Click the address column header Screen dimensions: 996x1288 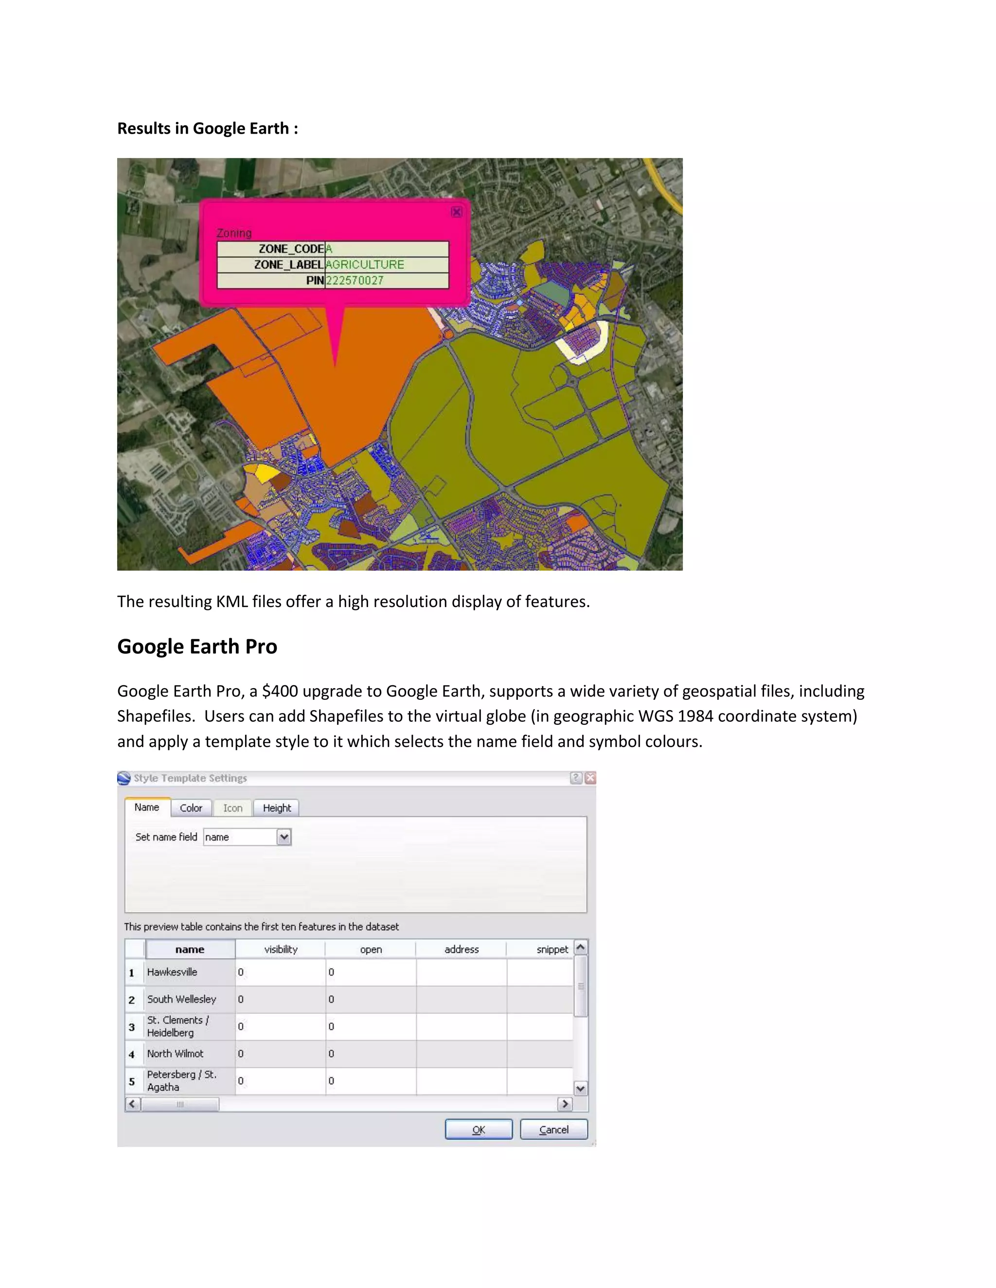coord(462,950)
